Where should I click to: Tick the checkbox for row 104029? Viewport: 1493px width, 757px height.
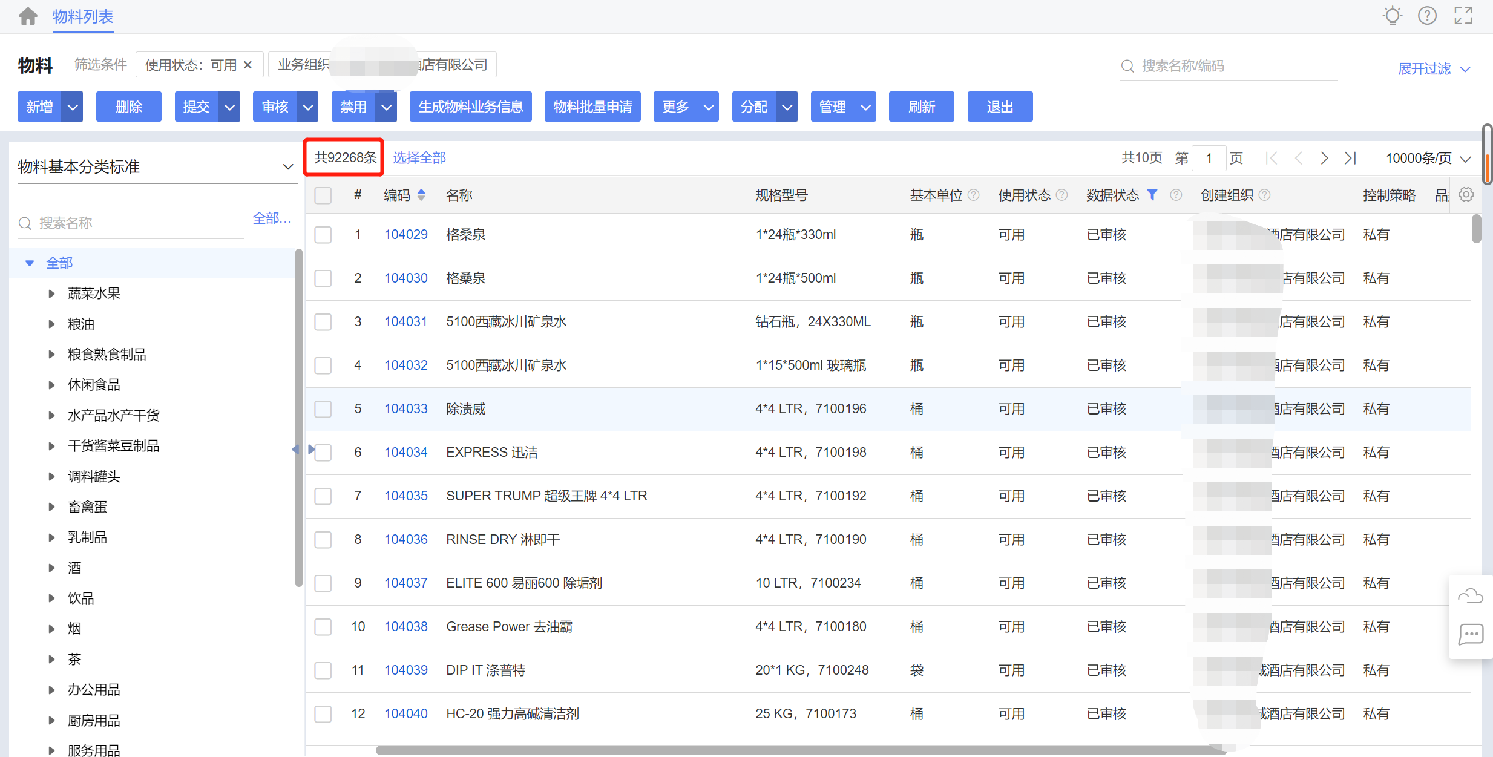click(x=323, y=235)
